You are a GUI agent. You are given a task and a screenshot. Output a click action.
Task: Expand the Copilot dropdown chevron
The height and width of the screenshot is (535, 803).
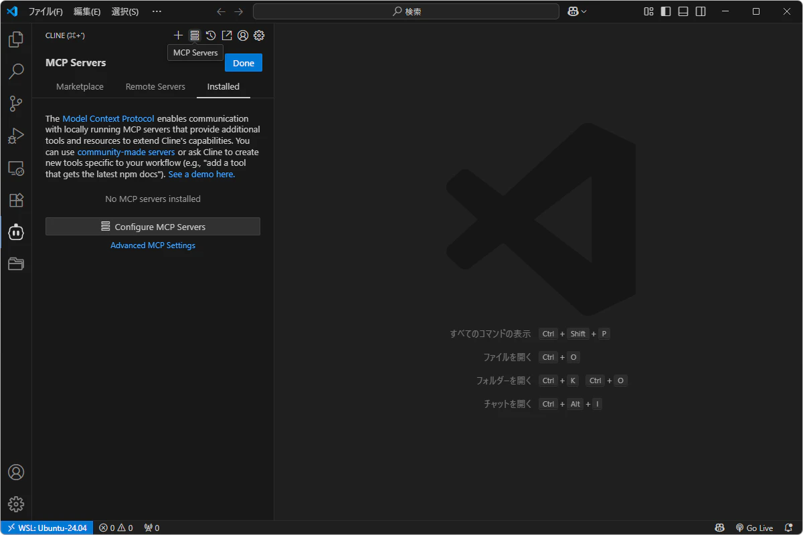tap(584, 11)
